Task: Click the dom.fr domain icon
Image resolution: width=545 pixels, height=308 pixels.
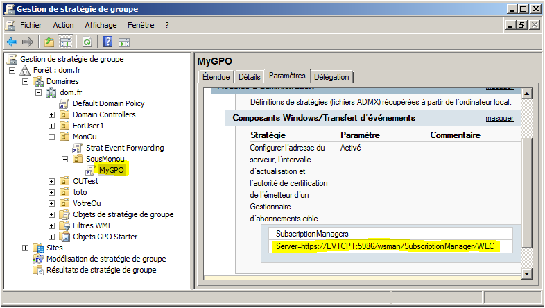Action: click(51, 92)
